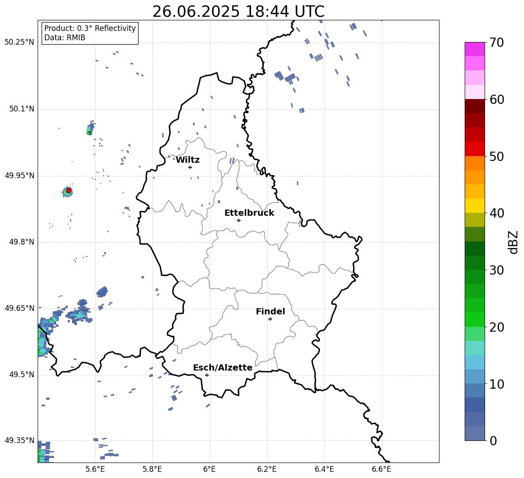Image resolution: width=524 pixels, height=478 pixels.
Task: Click the 49.95°N latitude label
Action: [19, 176]
